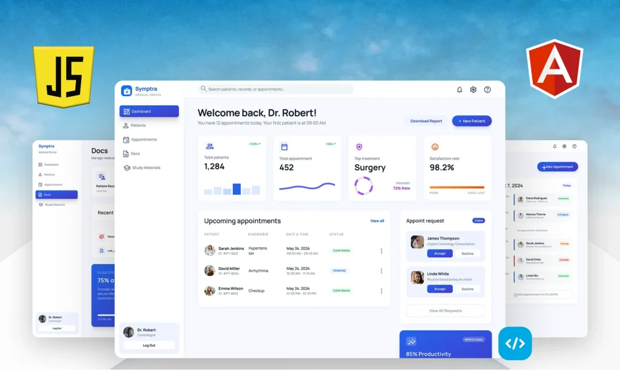
Task: Click CONFIRMED status for Emma Wilson
Action: click(x=341, y=291)
